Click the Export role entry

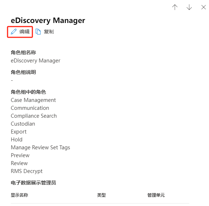coord(19,132)
